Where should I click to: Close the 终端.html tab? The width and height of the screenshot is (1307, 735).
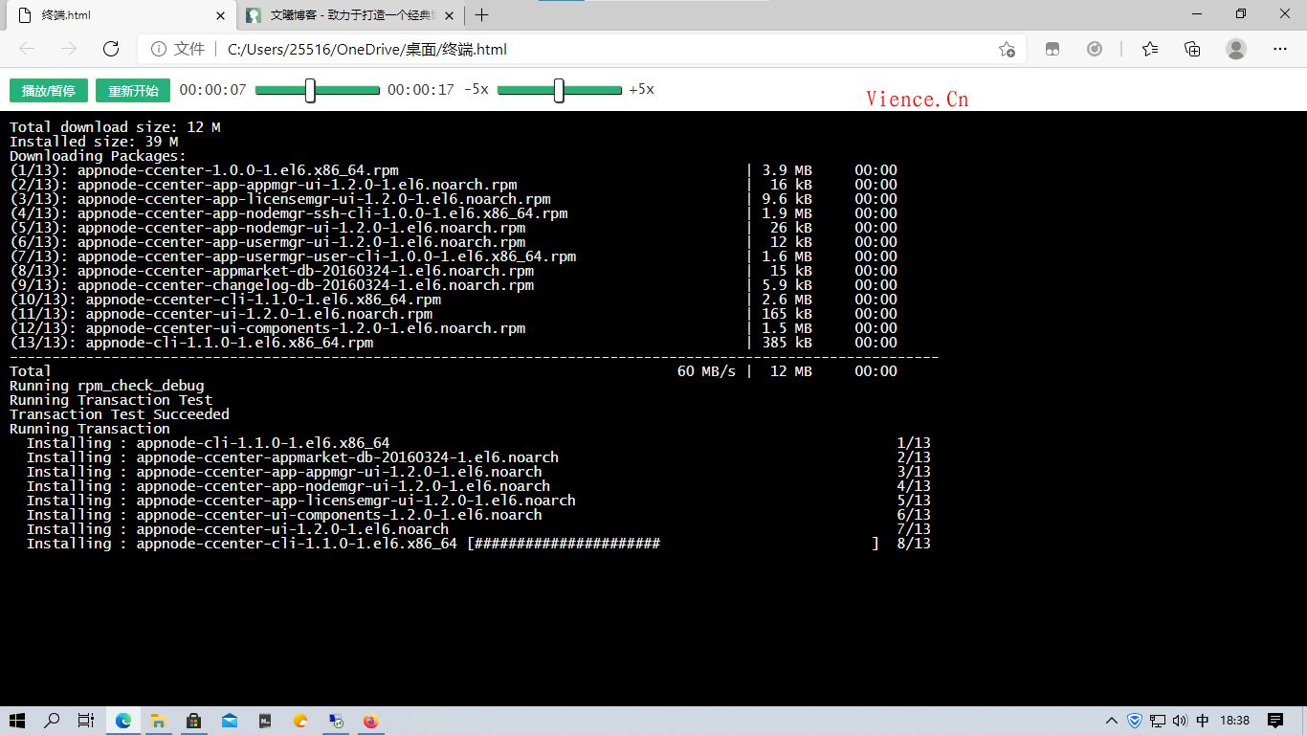click(220, 15)
